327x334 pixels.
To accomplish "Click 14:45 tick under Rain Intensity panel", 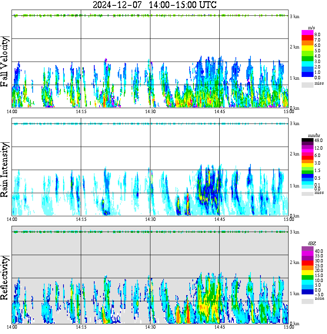I will click(x=219, y=219).
